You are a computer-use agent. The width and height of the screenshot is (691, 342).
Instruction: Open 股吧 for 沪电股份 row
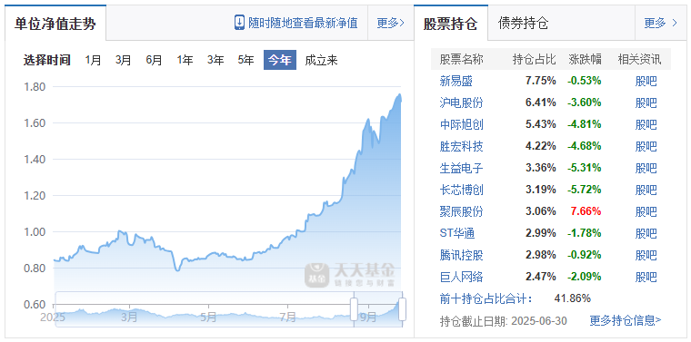[x=646, y=103]
